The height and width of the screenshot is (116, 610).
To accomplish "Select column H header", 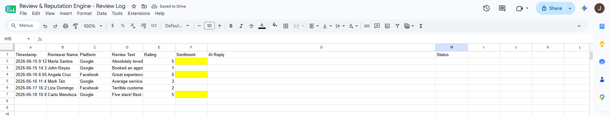I will click(x=452, y=47).
